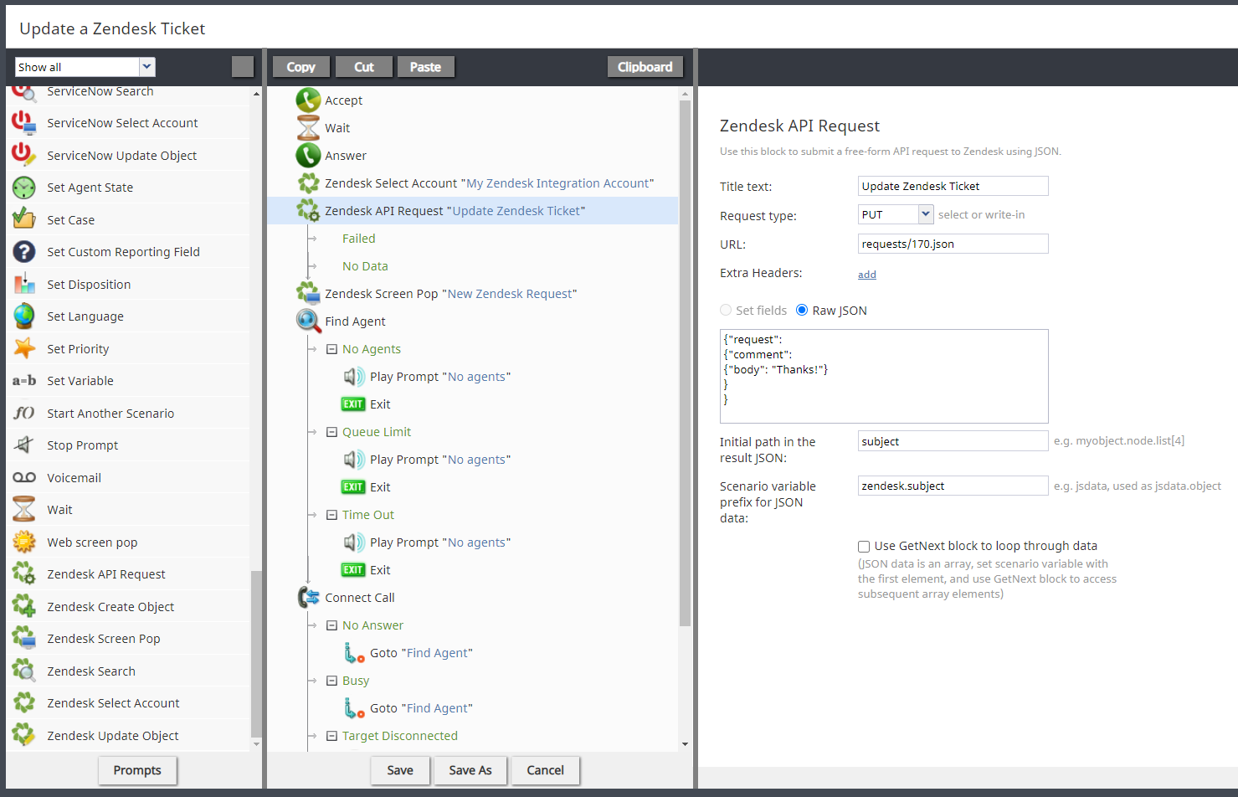
Task: Collapse the Busy branch
Action: [x=331, y=681]
